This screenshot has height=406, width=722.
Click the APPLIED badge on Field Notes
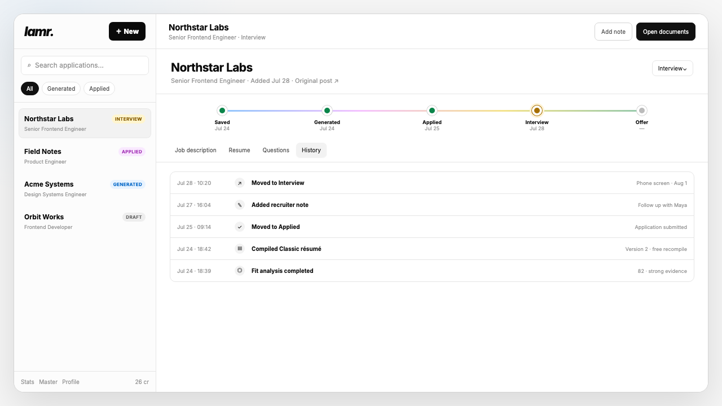coord(132,152)
